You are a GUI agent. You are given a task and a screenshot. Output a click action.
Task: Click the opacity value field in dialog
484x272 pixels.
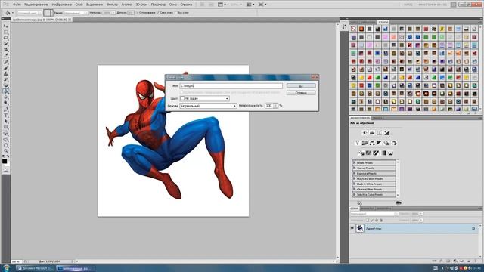[x=269, y=106]
